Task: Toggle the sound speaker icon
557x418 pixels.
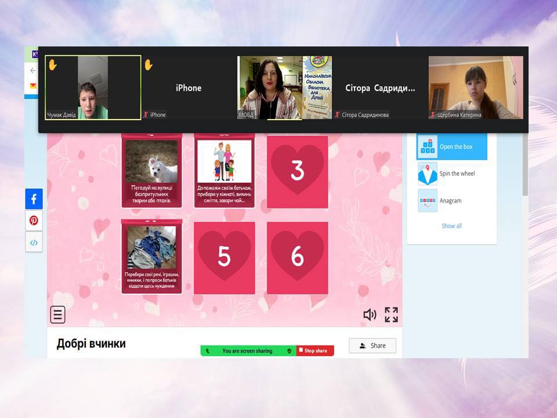Action: click(370, 315)
